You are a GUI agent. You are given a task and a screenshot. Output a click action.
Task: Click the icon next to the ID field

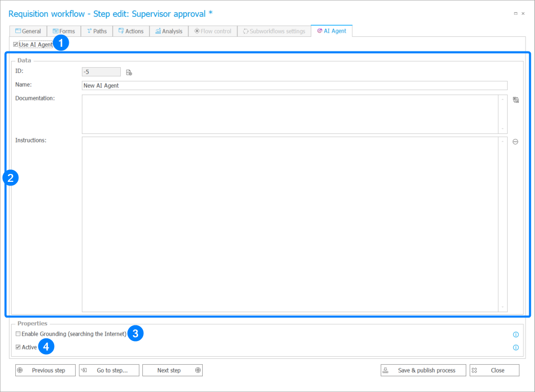(x=129, y=73)
